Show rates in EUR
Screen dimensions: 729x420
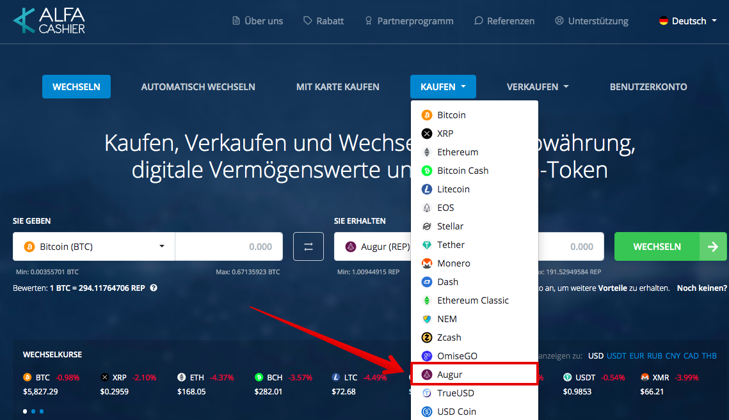click(636, 356)
